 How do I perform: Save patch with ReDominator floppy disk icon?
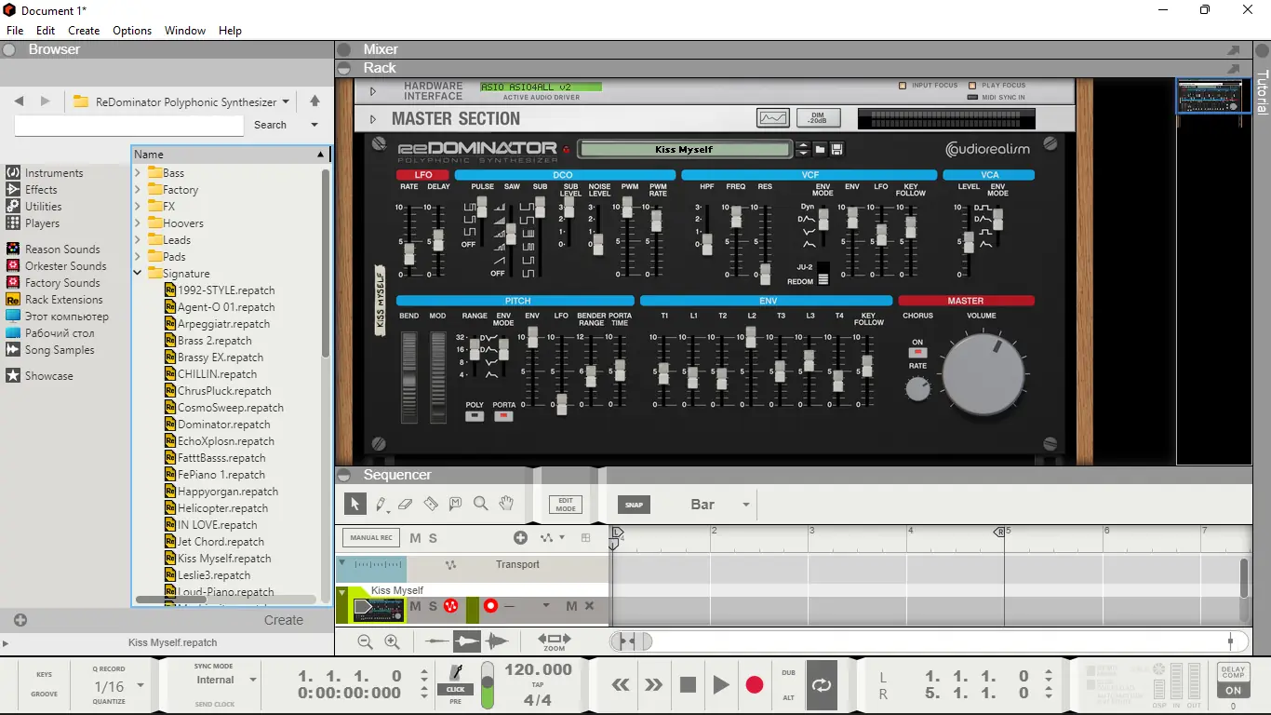(836, 149)
